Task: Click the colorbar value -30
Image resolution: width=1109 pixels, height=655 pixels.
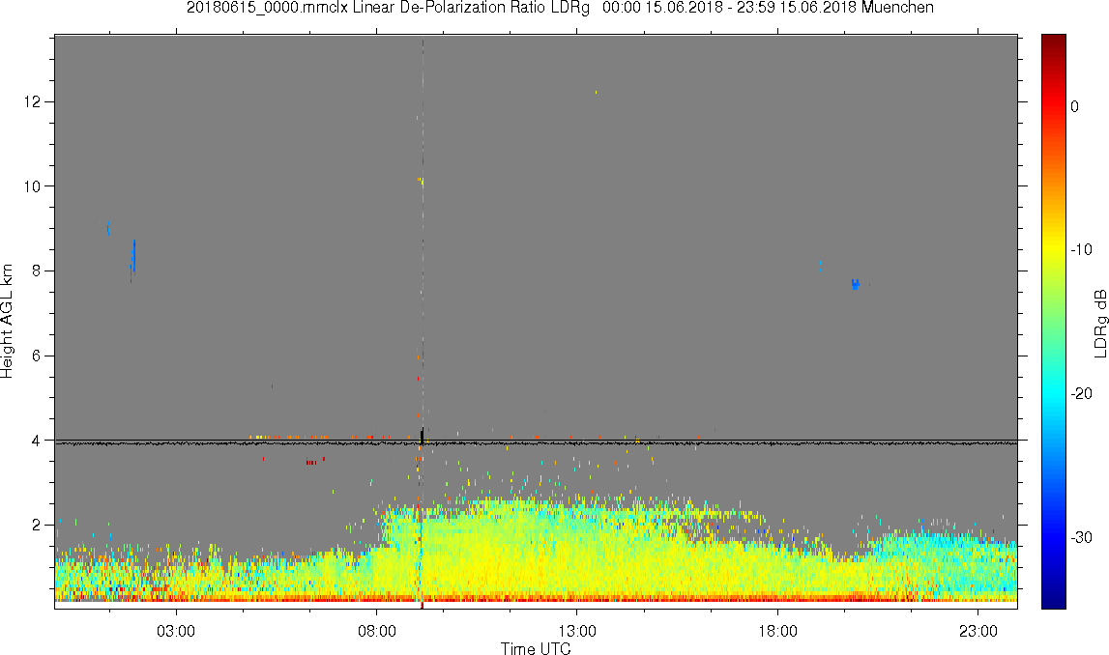Action: pyautogui.click(x=1081, y=538)
